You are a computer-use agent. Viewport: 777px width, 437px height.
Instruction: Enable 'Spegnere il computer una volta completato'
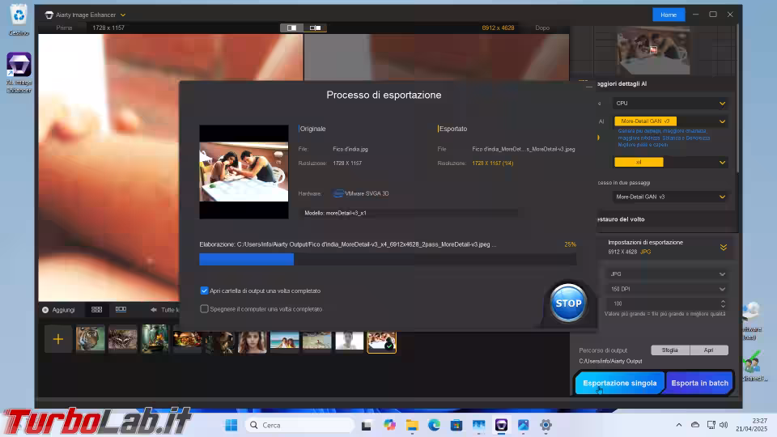pyautogui.click(x=204, y=308)
